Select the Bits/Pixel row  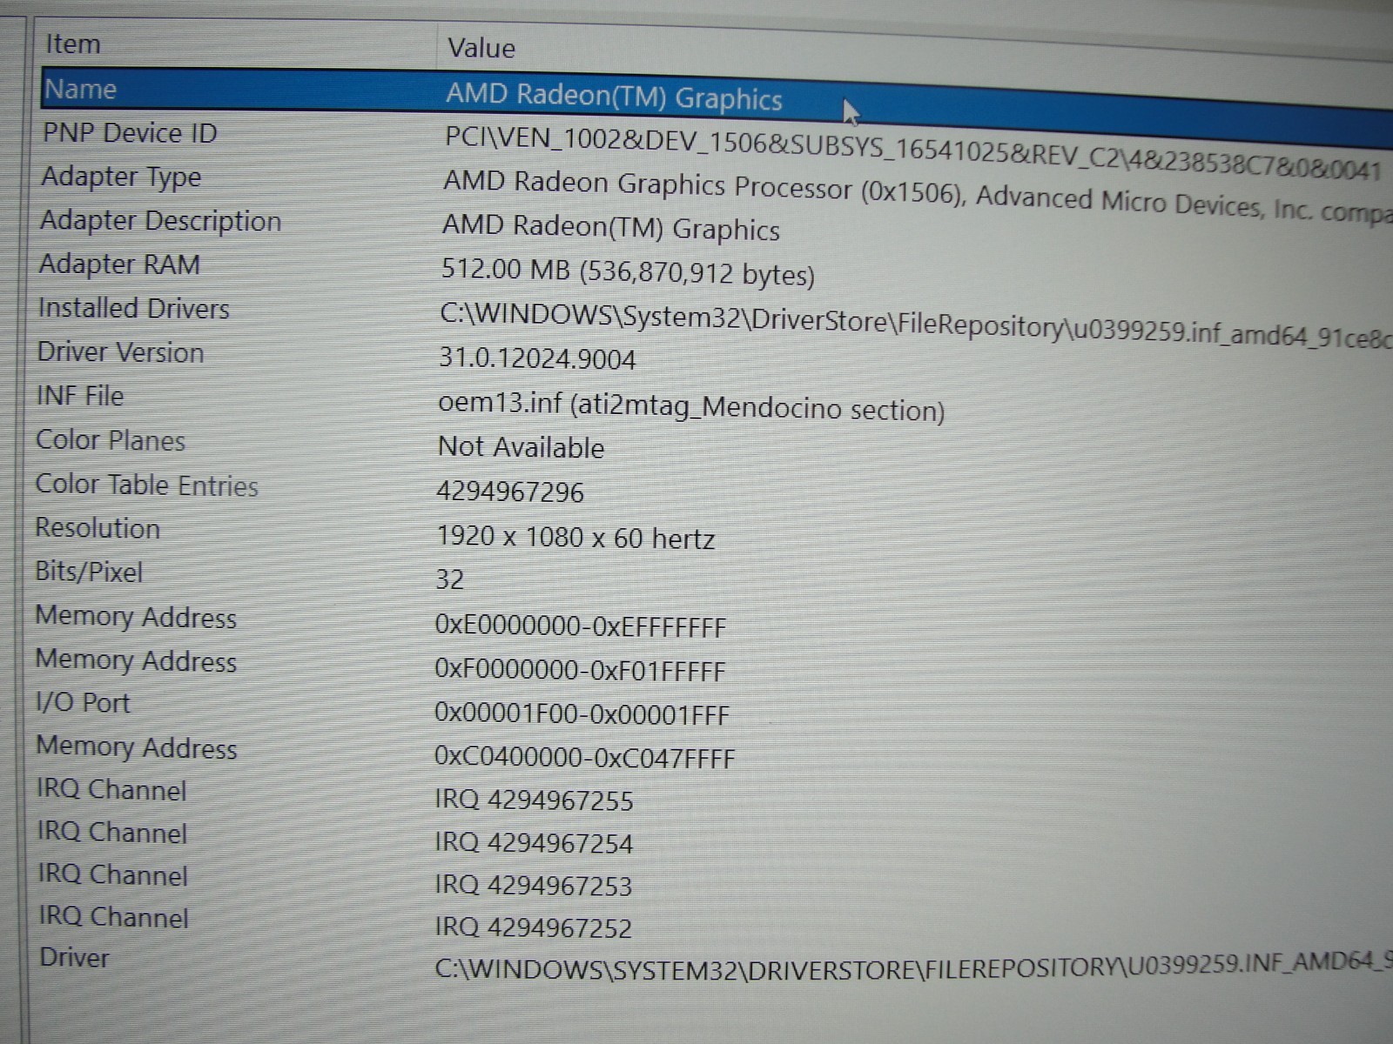pos(89,571)
